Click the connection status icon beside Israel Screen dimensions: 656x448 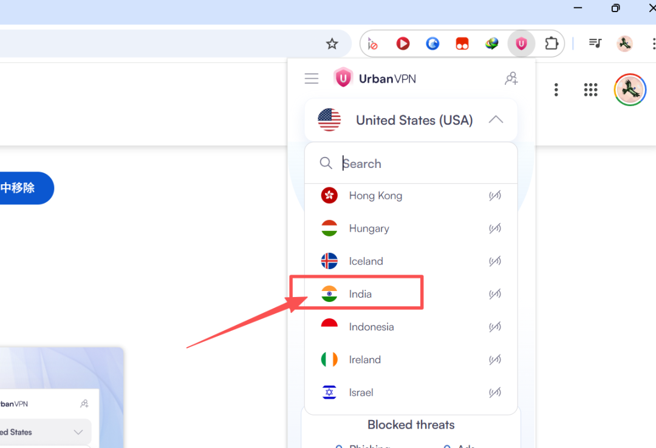point(495,392)
